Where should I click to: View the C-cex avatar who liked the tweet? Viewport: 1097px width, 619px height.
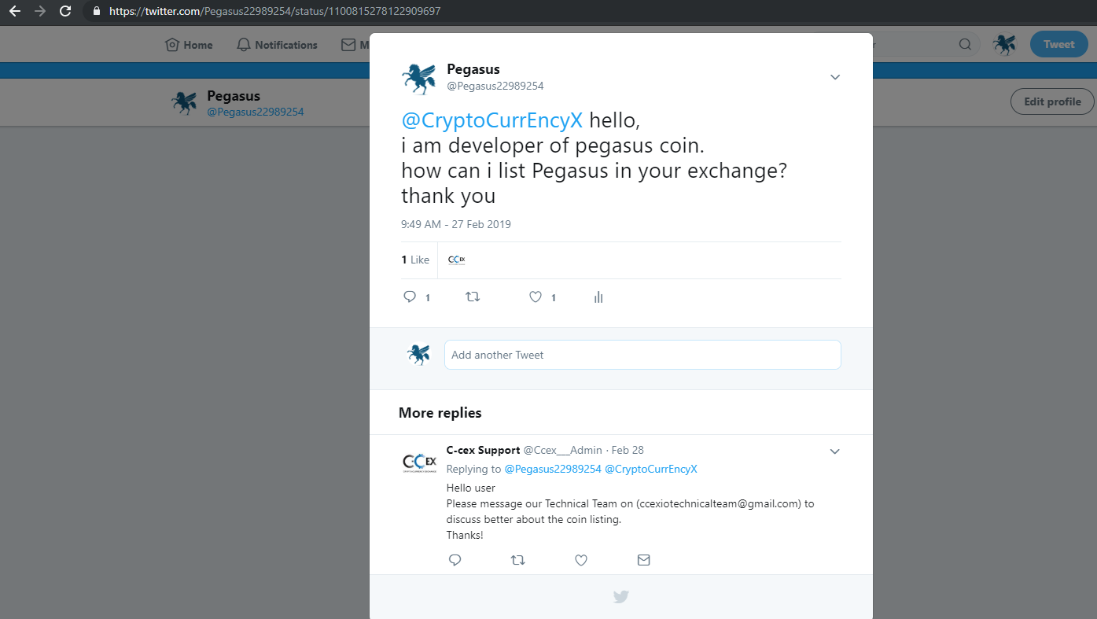[457, 260]
